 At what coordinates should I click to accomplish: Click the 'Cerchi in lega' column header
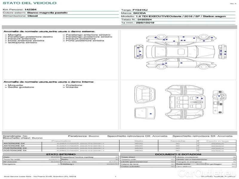pyautogui.click(x=217, y=141)
